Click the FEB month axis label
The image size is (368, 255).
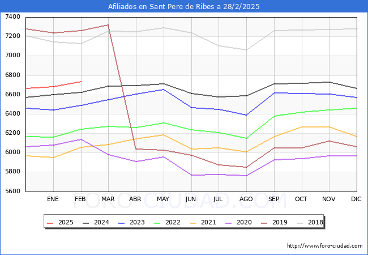pos(80,199)
